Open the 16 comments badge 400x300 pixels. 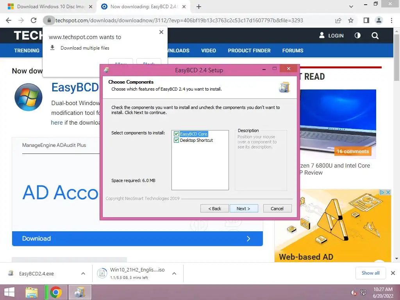coord(353,151)
